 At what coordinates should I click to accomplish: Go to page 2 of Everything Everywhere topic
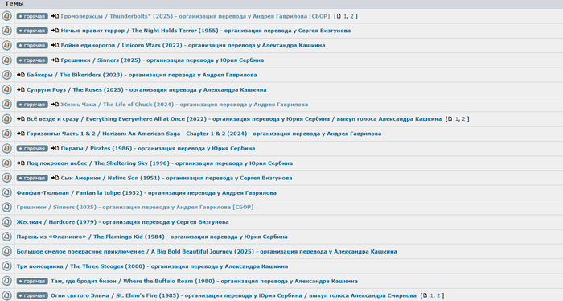click(x=463, y=119)
